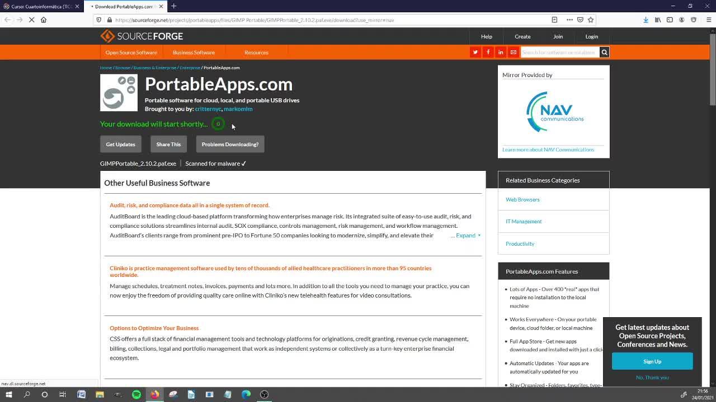Close the Curso Cuartoinformática tab
The image size is (716, 402).
[77, 6]
